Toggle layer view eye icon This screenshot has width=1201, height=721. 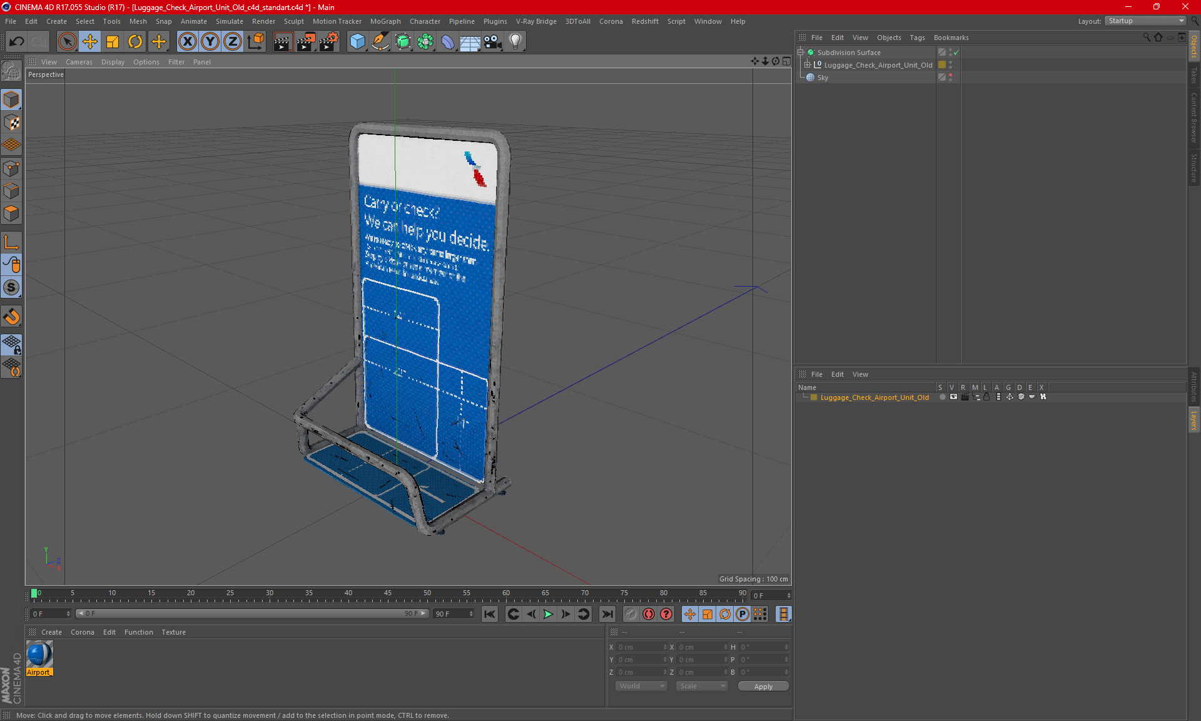(x=953, y=397)
